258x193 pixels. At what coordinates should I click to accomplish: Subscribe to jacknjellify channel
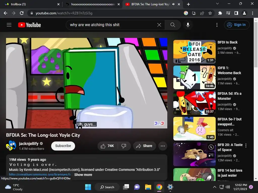[63, 146]
